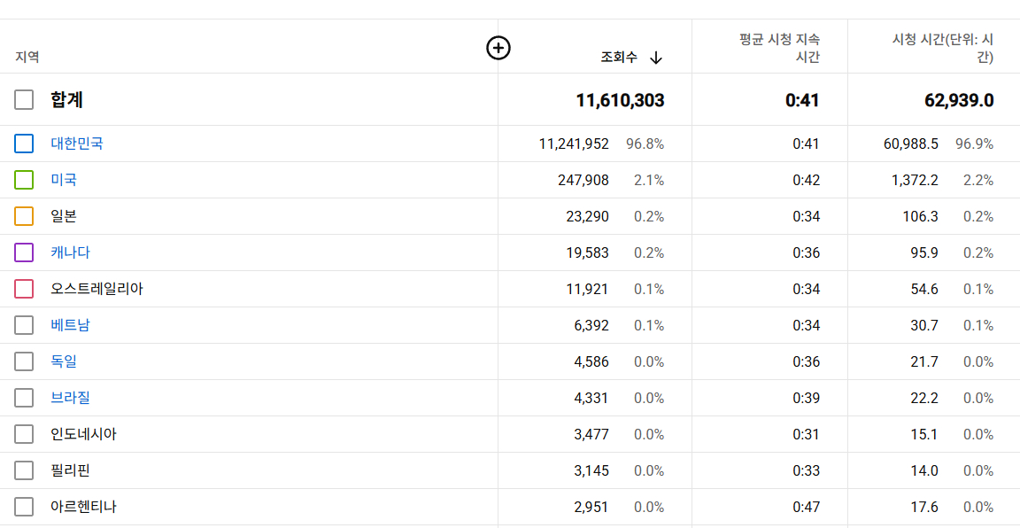Toggle the 미국 row checkbox
The height and width of the screenshot is (528, 1020).
(24, 180)
